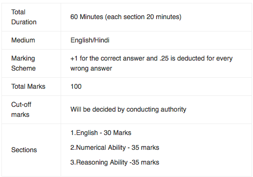
Task: Click the '+1 for the correct answer' text line
Action: [151, 58]
